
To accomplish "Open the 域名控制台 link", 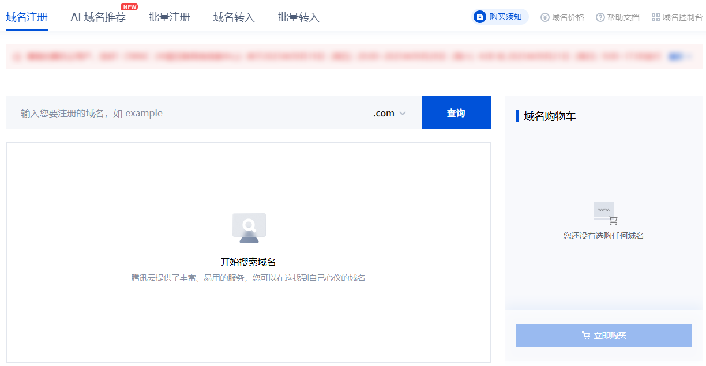I will point(677,17).
